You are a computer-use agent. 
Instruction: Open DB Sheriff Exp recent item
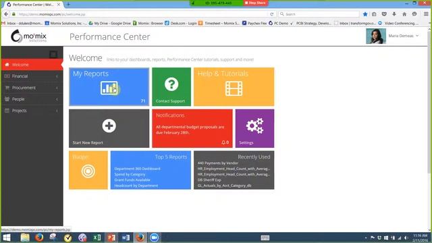click(209, 180)
